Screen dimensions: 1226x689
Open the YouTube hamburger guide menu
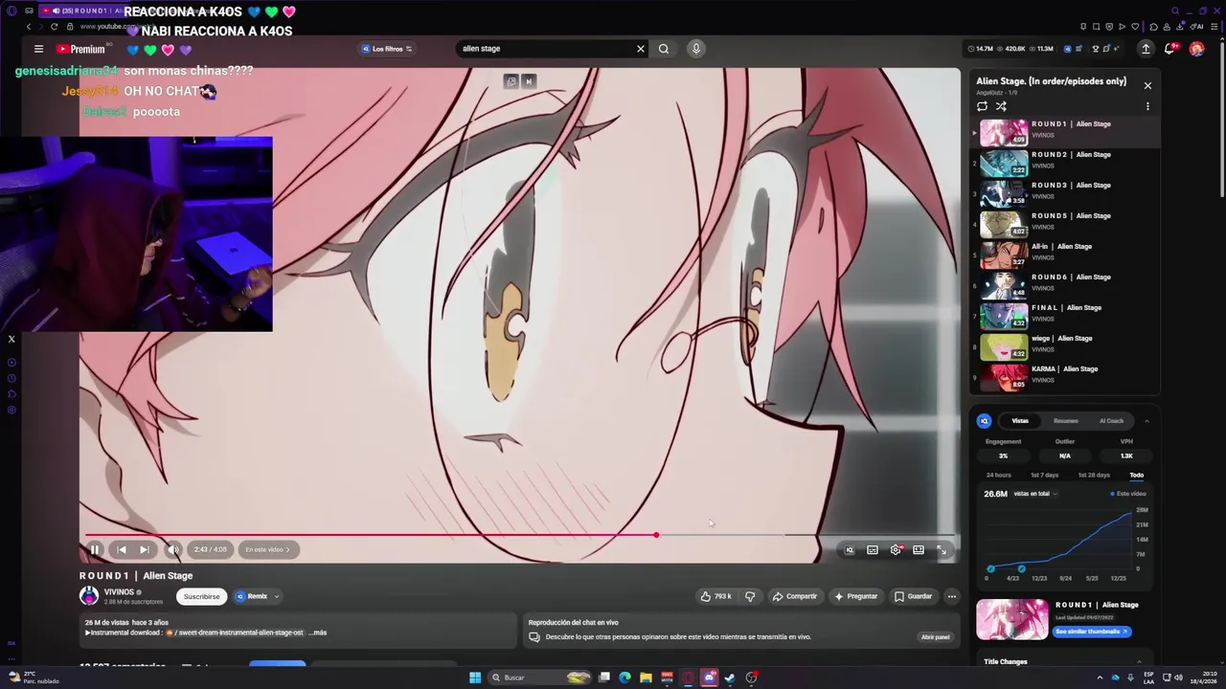click(38, 49)
